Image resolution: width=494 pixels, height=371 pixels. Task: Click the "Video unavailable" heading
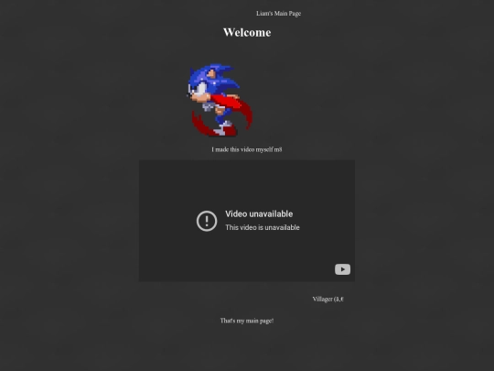(x=259, y=213)
